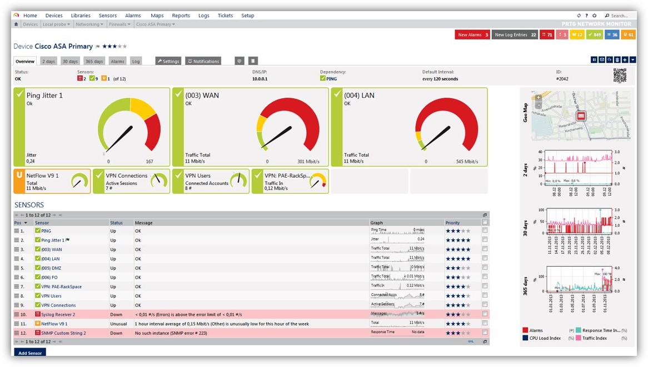Click the red New Alarms status badge
The height and width of the screenshot is (367, 648).
472,35
